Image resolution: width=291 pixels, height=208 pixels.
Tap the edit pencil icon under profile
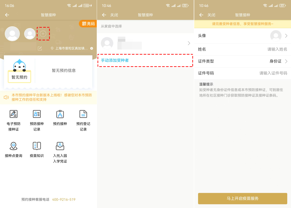[40, 48]
